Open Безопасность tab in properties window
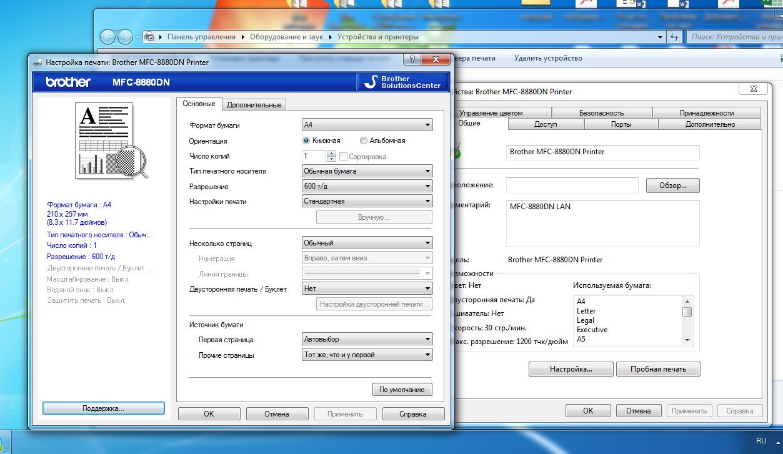This screenshot has width=783, height=454. click(601, 113)
